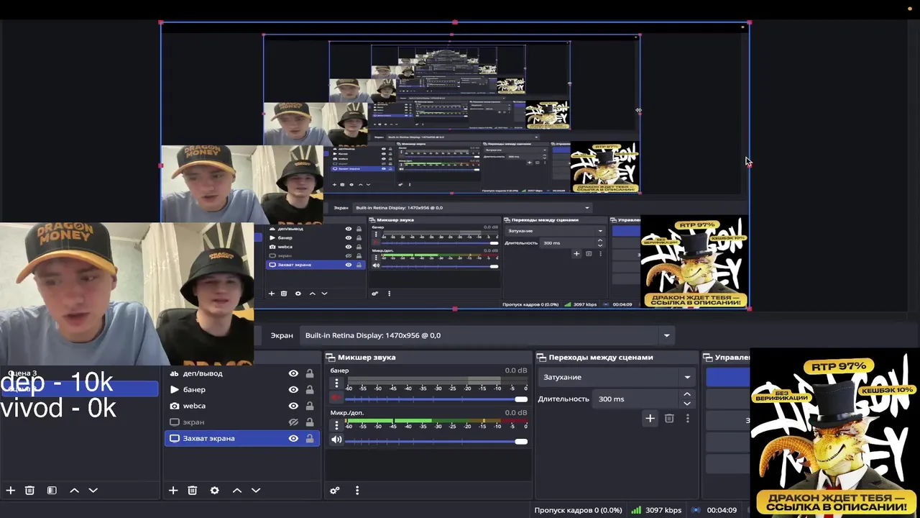Open advanced audio properties gears icon
Screen dimensions: 920x518
tap(334, 491)
